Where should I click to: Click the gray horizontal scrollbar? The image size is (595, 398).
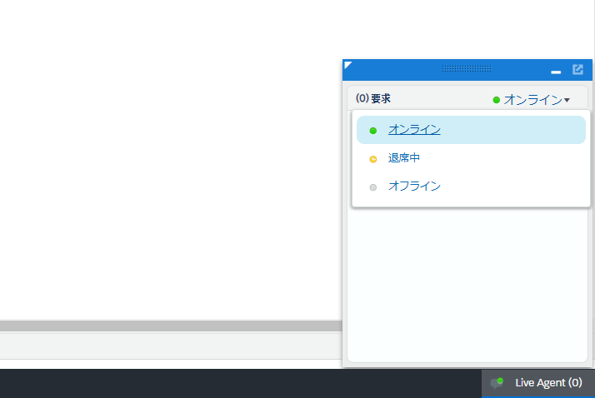pyautogui.click(x=171, y=326)
